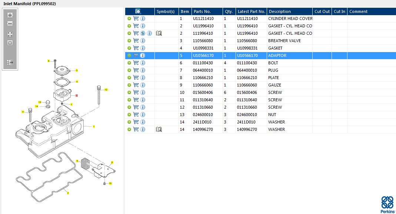Add CYLINDER HEAD COVER to cart

pos(136,18)
